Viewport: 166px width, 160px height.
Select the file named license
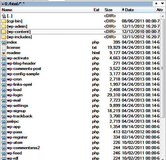point(14,48)
